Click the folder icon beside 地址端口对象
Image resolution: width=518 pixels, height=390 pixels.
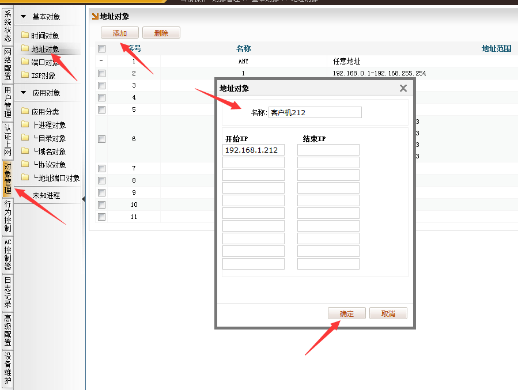coord(25,178)
